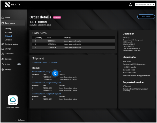Image resolution: width=157 pixels, height=123 pixels.
Task: Open the user account email dropdown
Action: [x=145, y=5]
